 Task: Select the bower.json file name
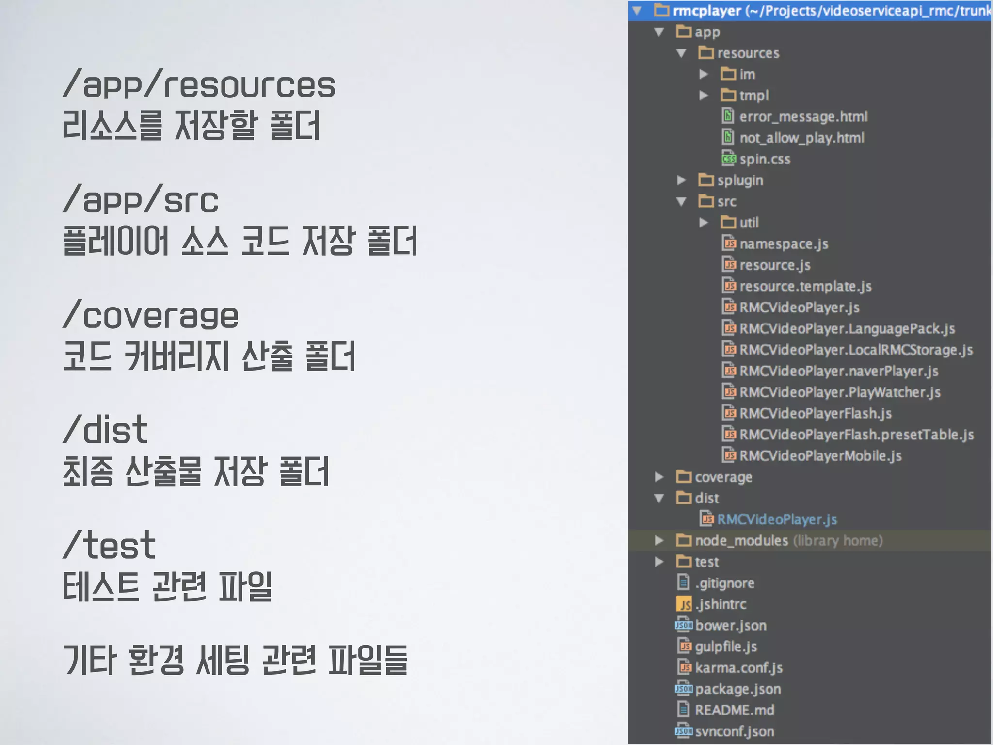pos(731,626)
